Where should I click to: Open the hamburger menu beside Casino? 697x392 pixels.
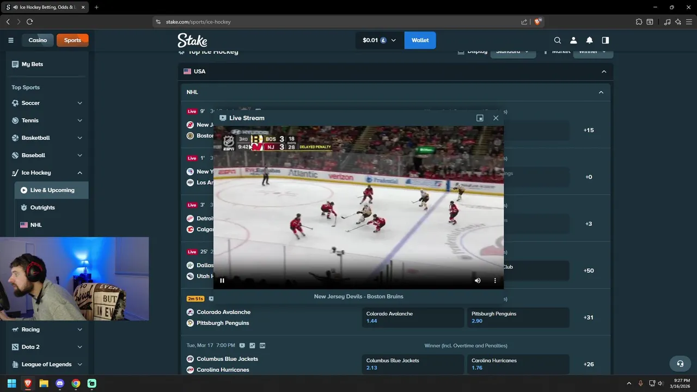point(10,40)
